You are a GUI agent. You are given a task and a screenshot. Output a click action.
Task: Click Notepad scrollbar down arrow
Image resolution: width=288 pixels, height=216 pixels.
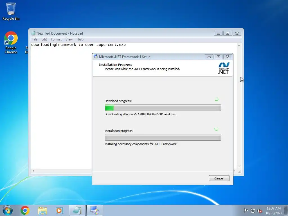pos(239,166)
